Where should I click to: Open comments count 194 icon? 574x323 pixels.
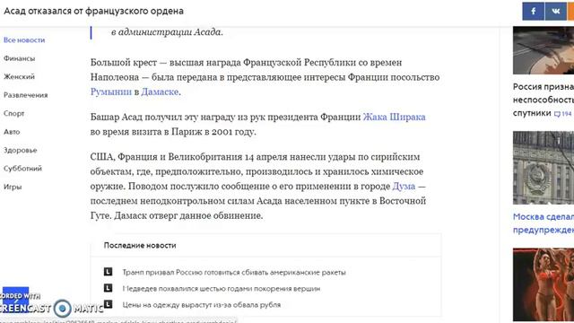pyautogui.click(x=562, y=114)
